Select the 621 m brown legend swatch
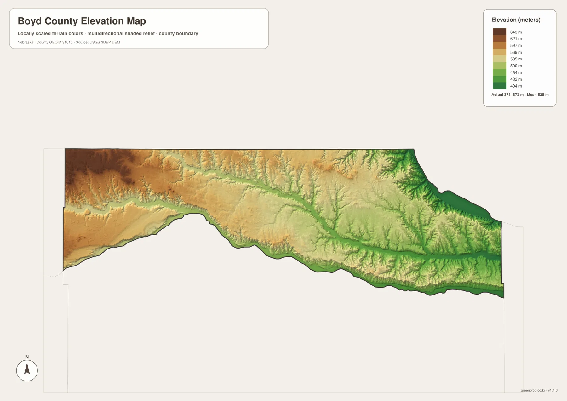 click(x=499, y=39)
